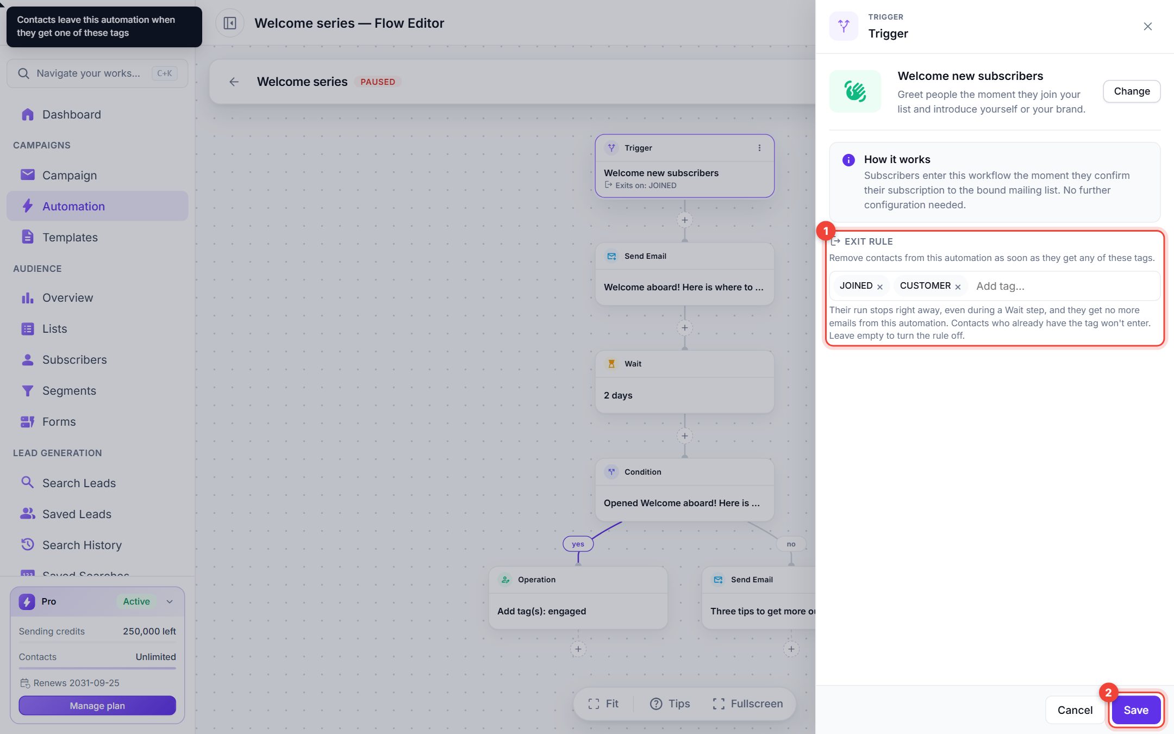Image resolution: width=1174 pixels, height=734 pixels.
Task: Select the Wait 2 days node
Action: 684,382
